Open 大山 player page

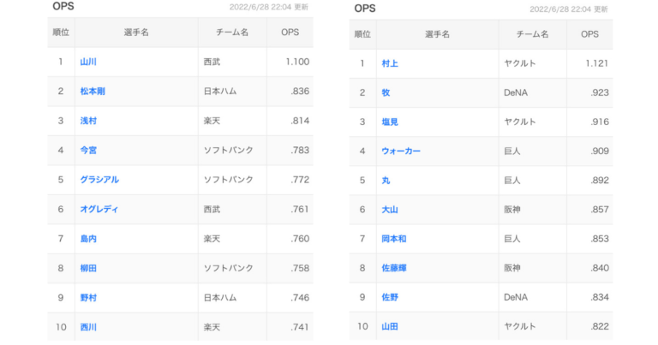[x=391, y=210]
